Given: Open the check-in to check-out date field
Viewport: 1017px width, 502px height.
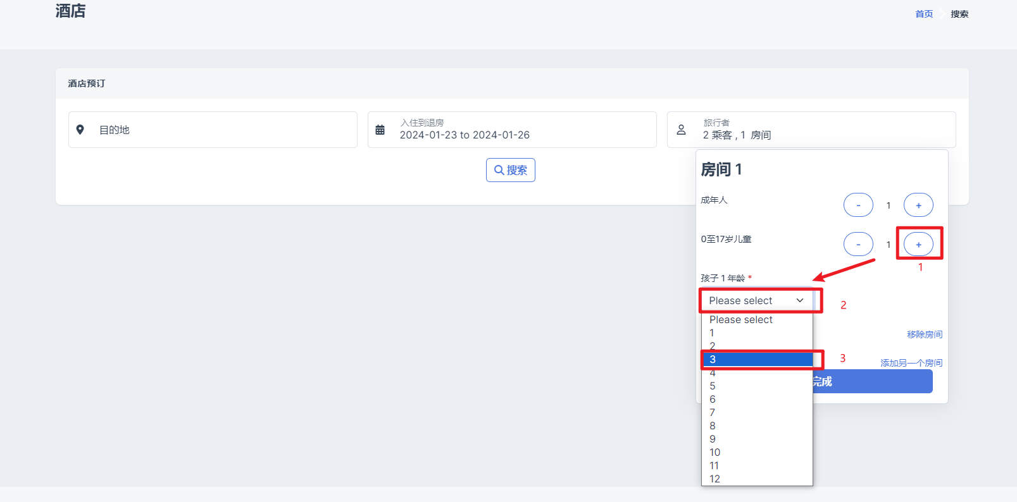Looking at the screenshot, I should (x=519, y=130).
